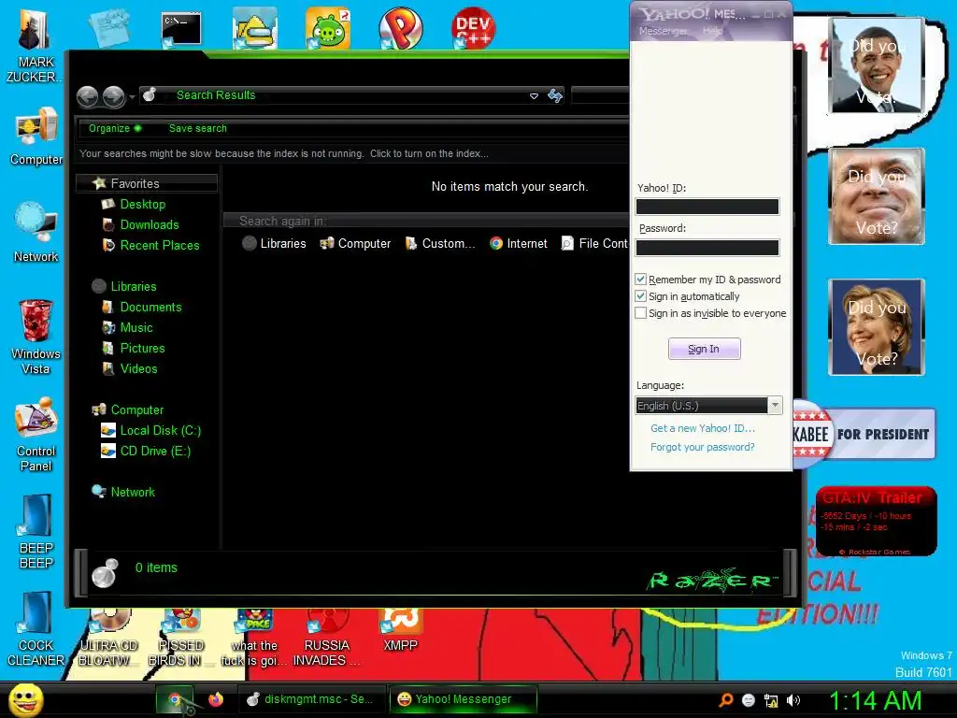Viewport: 957px width, 718px height.
Task: Launch the green pig Bad Piggies icon
Action: coord(328,28)
